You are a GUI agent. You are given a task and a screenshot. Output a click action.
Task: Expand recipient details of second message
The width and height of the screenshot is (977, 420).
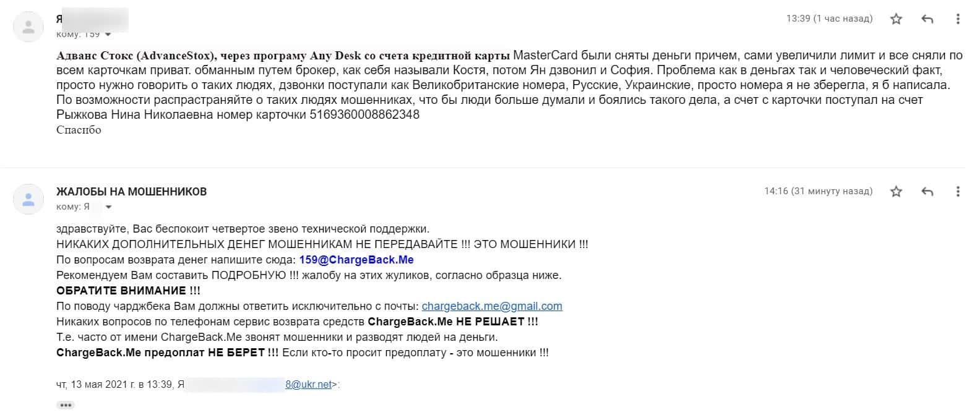click(x=109, y=207)
